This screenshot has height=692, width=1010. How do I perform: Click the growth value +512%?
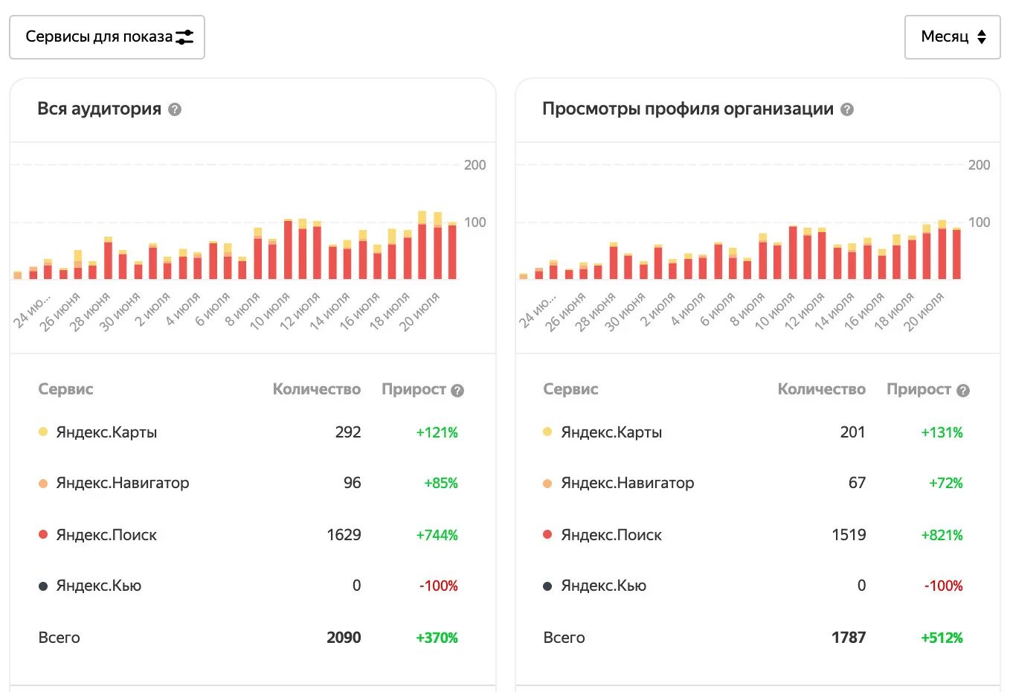point(942,638)
